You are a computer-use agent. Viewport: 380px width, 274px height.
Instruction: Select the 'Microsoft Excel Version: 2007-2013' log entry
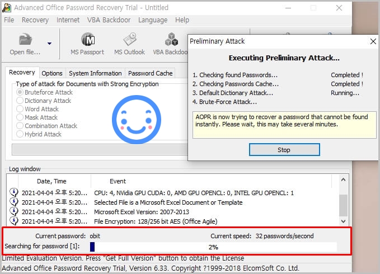[142, 212]
